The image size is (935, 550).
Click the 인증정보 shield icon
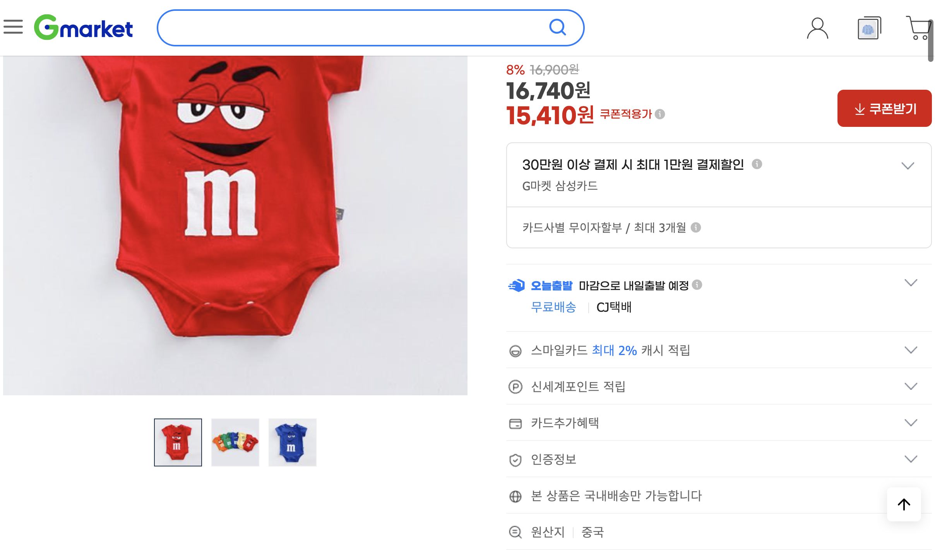[515, 459]
